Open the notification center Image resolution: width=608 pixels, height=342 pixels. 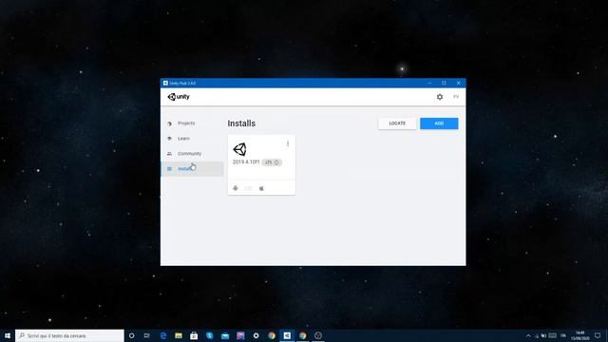coord(598,335)
